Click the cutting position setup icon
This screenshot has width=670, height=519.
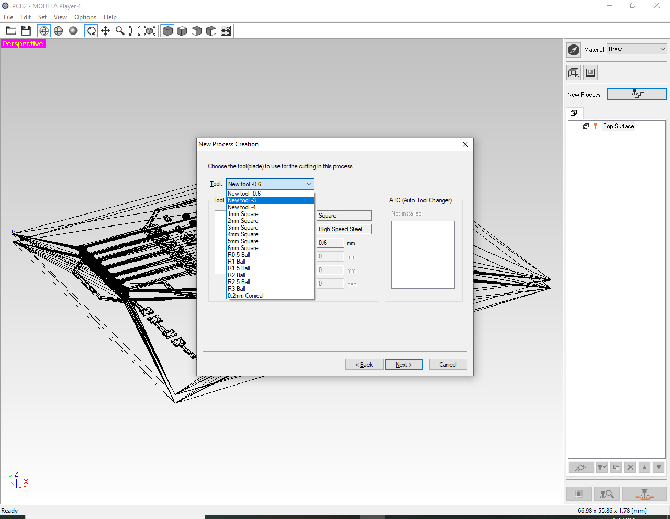click(579, 493)
